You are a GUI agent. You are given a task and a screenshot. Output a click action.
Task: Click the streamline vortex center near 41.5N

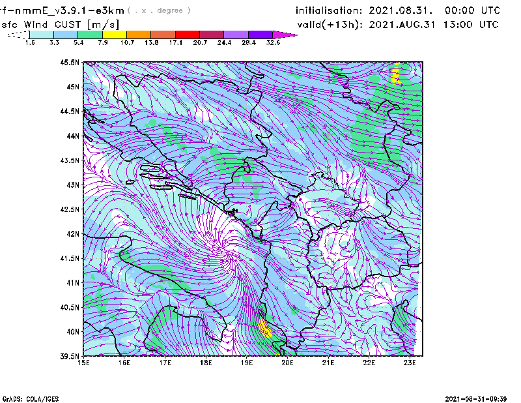pyautogui.click(x=228, y=253)
